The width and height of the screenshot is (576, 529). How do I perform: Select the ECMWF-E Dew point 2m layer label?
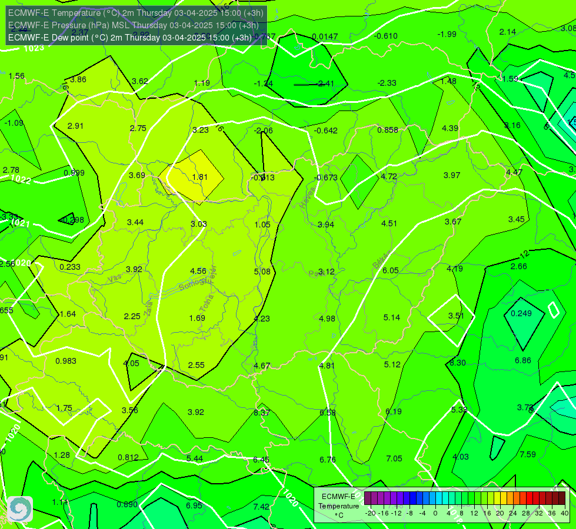point(130,38)
